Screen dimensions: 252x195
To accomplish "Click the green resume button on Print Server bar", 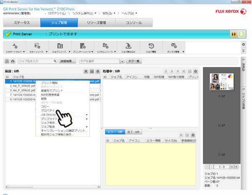I will tap(241, 34).
